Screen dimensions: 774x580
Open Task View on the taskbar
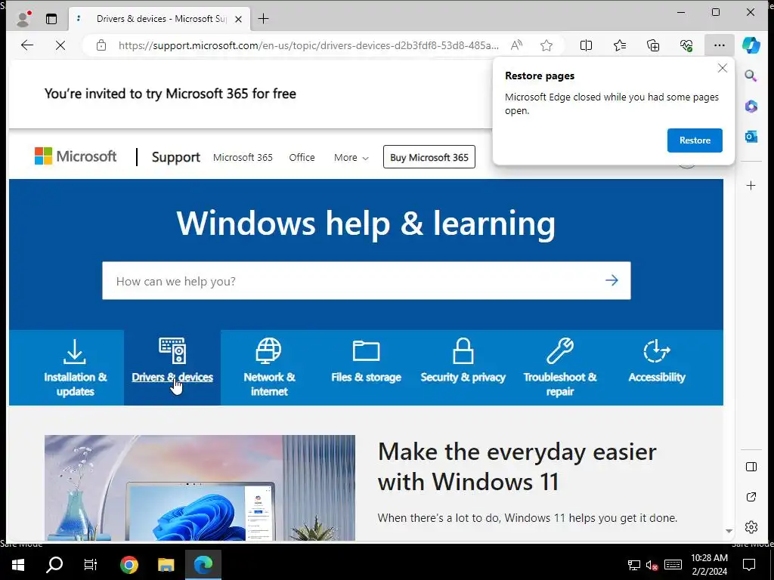pos(91,565)
